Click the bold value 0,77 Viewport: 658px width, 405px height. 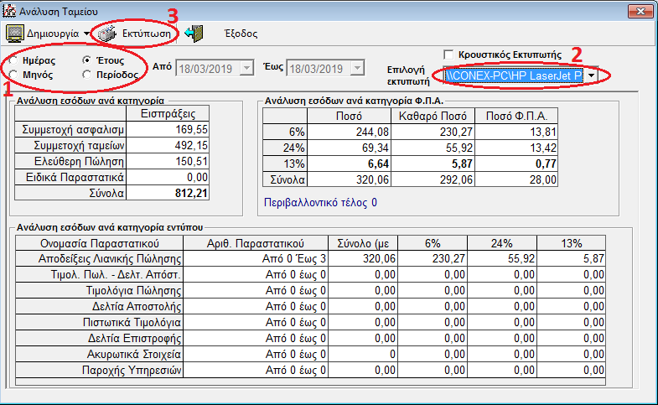pyautogui.click(x=546, y=164)
